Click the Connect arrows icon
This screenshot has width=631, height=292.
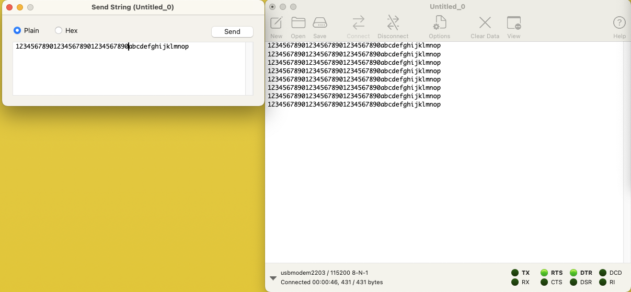359,23
